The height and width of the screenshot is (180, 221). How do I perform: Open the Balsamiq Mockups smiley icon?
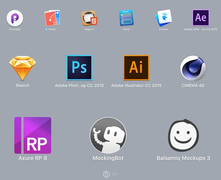pos(183,135)
